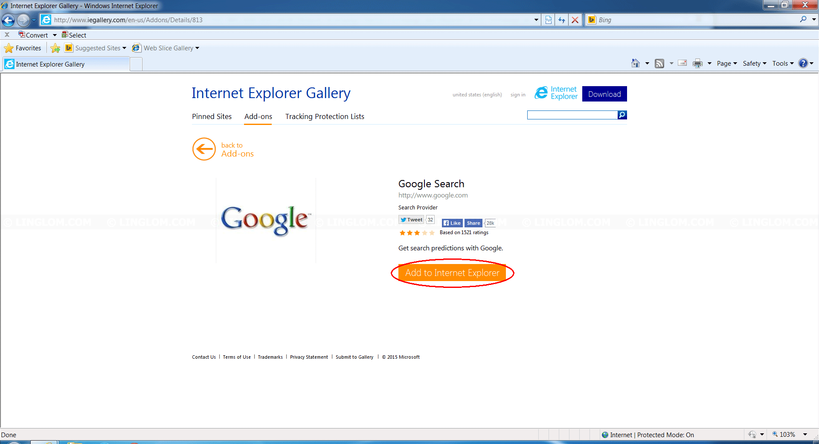The image size is (819, 444).
Task: Click the gallery search text field
Action: [x=572, y=115]
